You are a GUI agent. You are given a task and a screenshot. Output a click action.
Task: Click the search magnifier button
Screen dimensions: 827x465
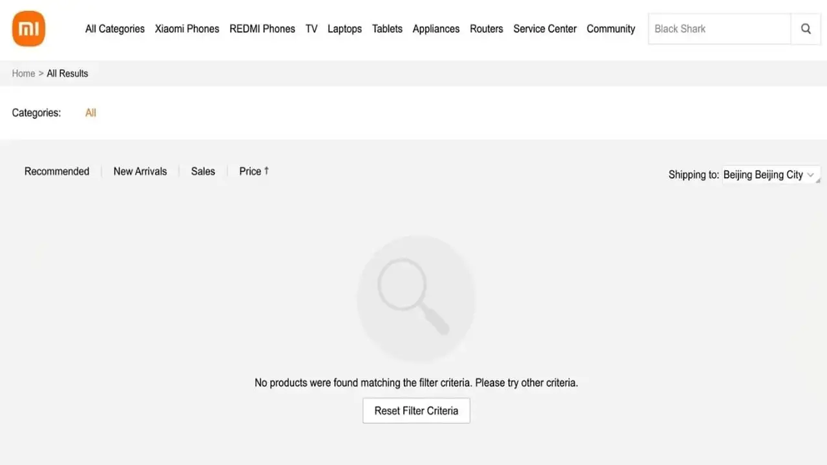point(806,29)
